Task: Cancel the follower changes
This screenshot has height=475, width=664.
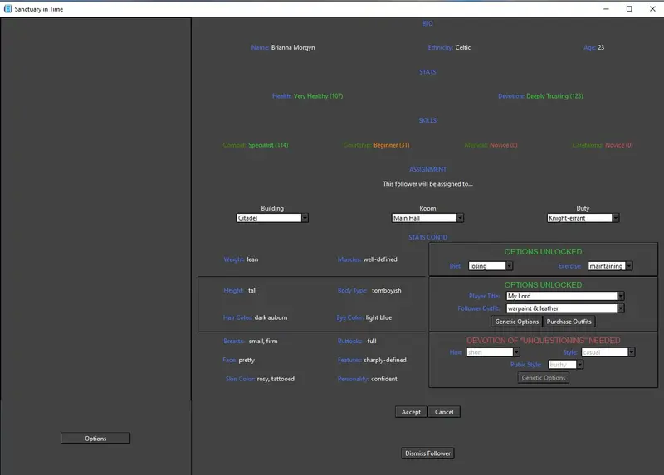Action: pos(444,412)
